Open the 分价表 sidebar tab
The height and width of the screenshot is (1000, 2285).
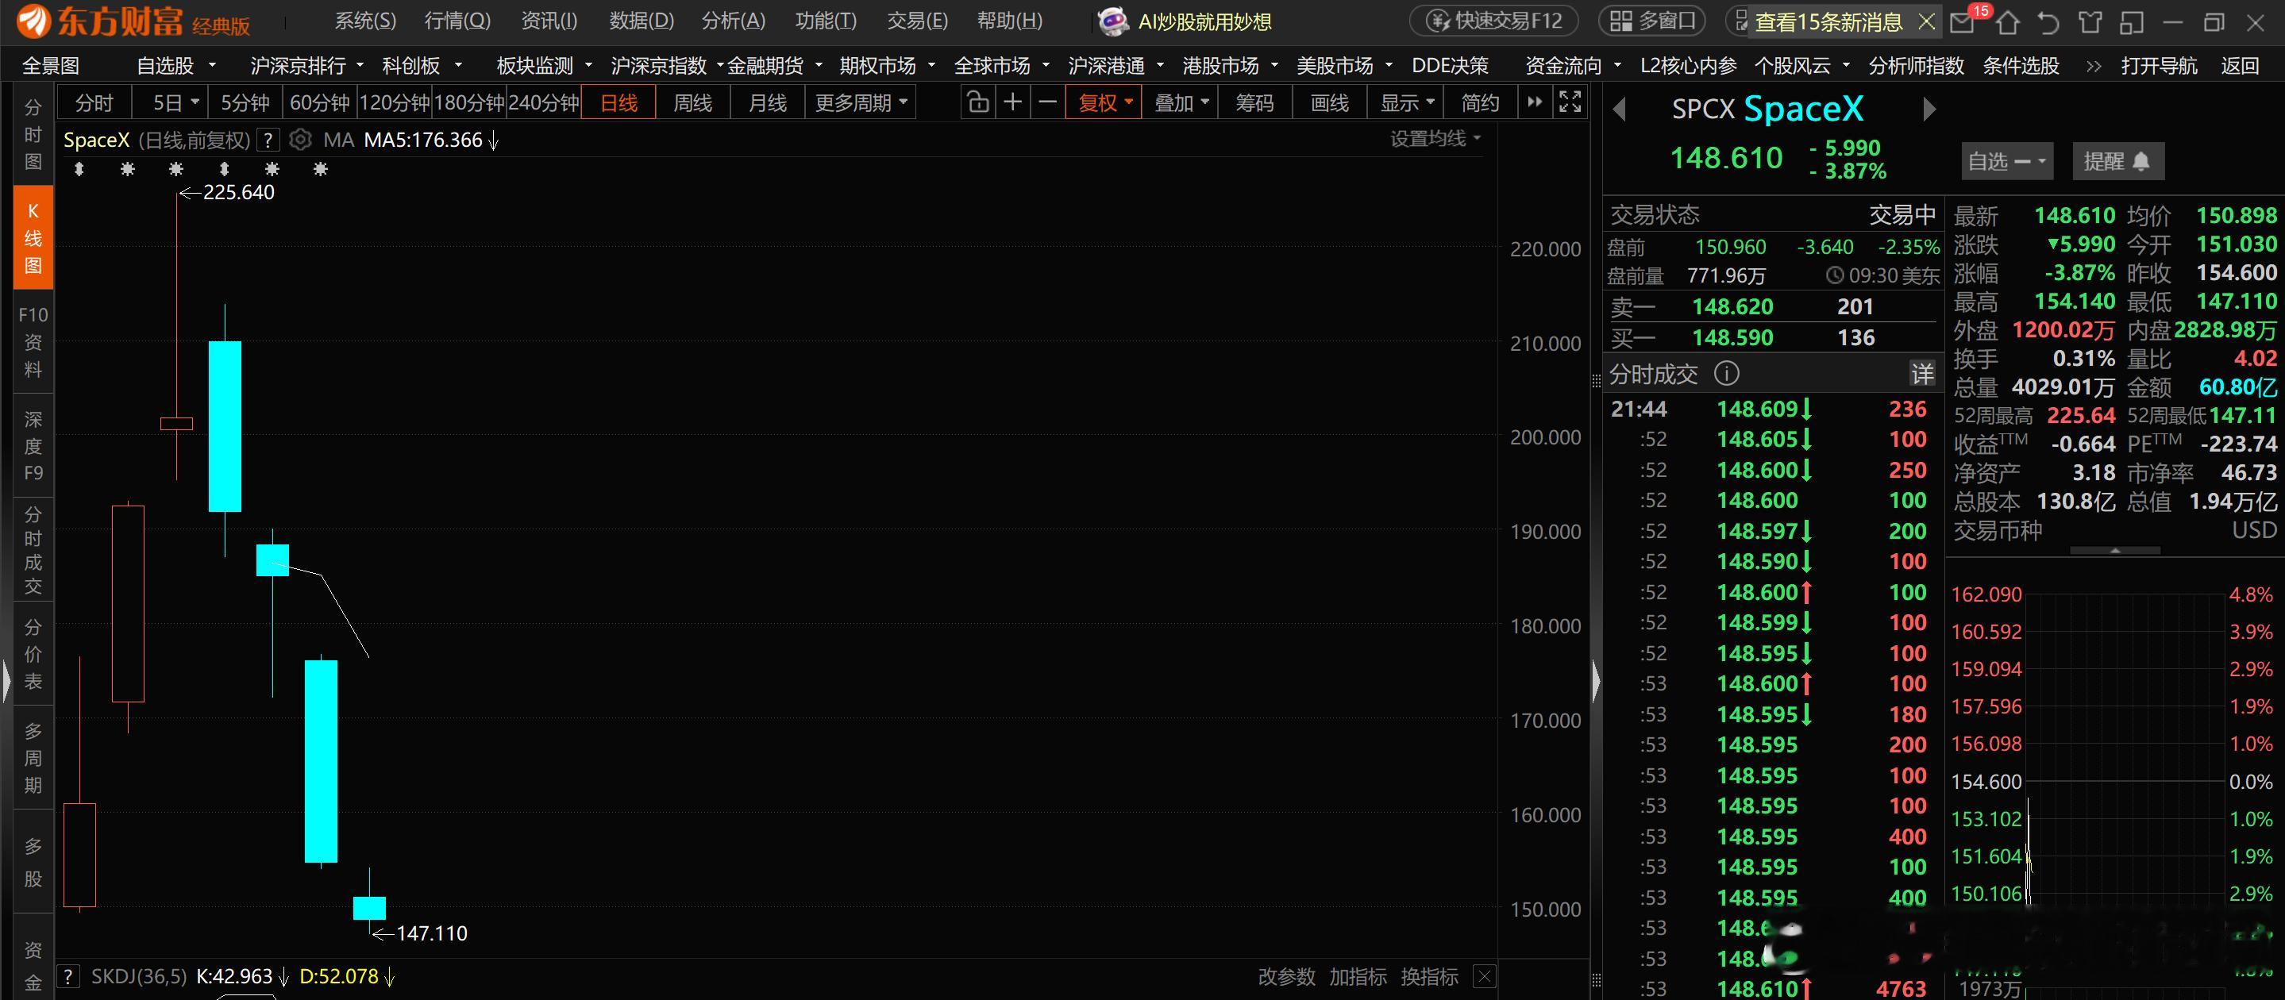point(33,654)
